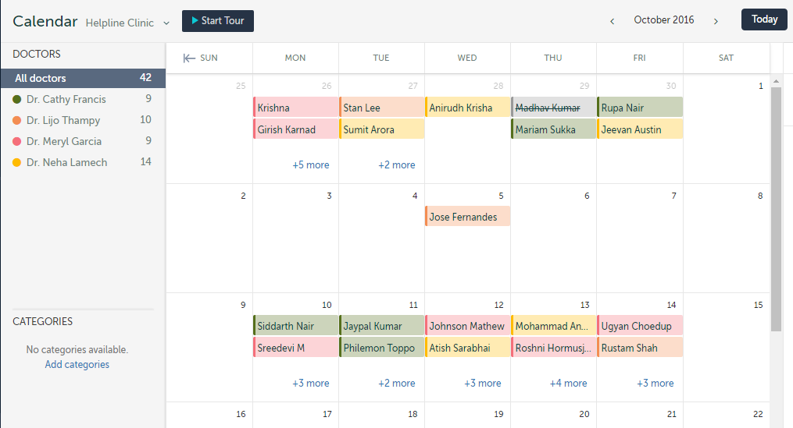
Task: Open Rupa Nair appointment on Friday
Action: [639, 108]
